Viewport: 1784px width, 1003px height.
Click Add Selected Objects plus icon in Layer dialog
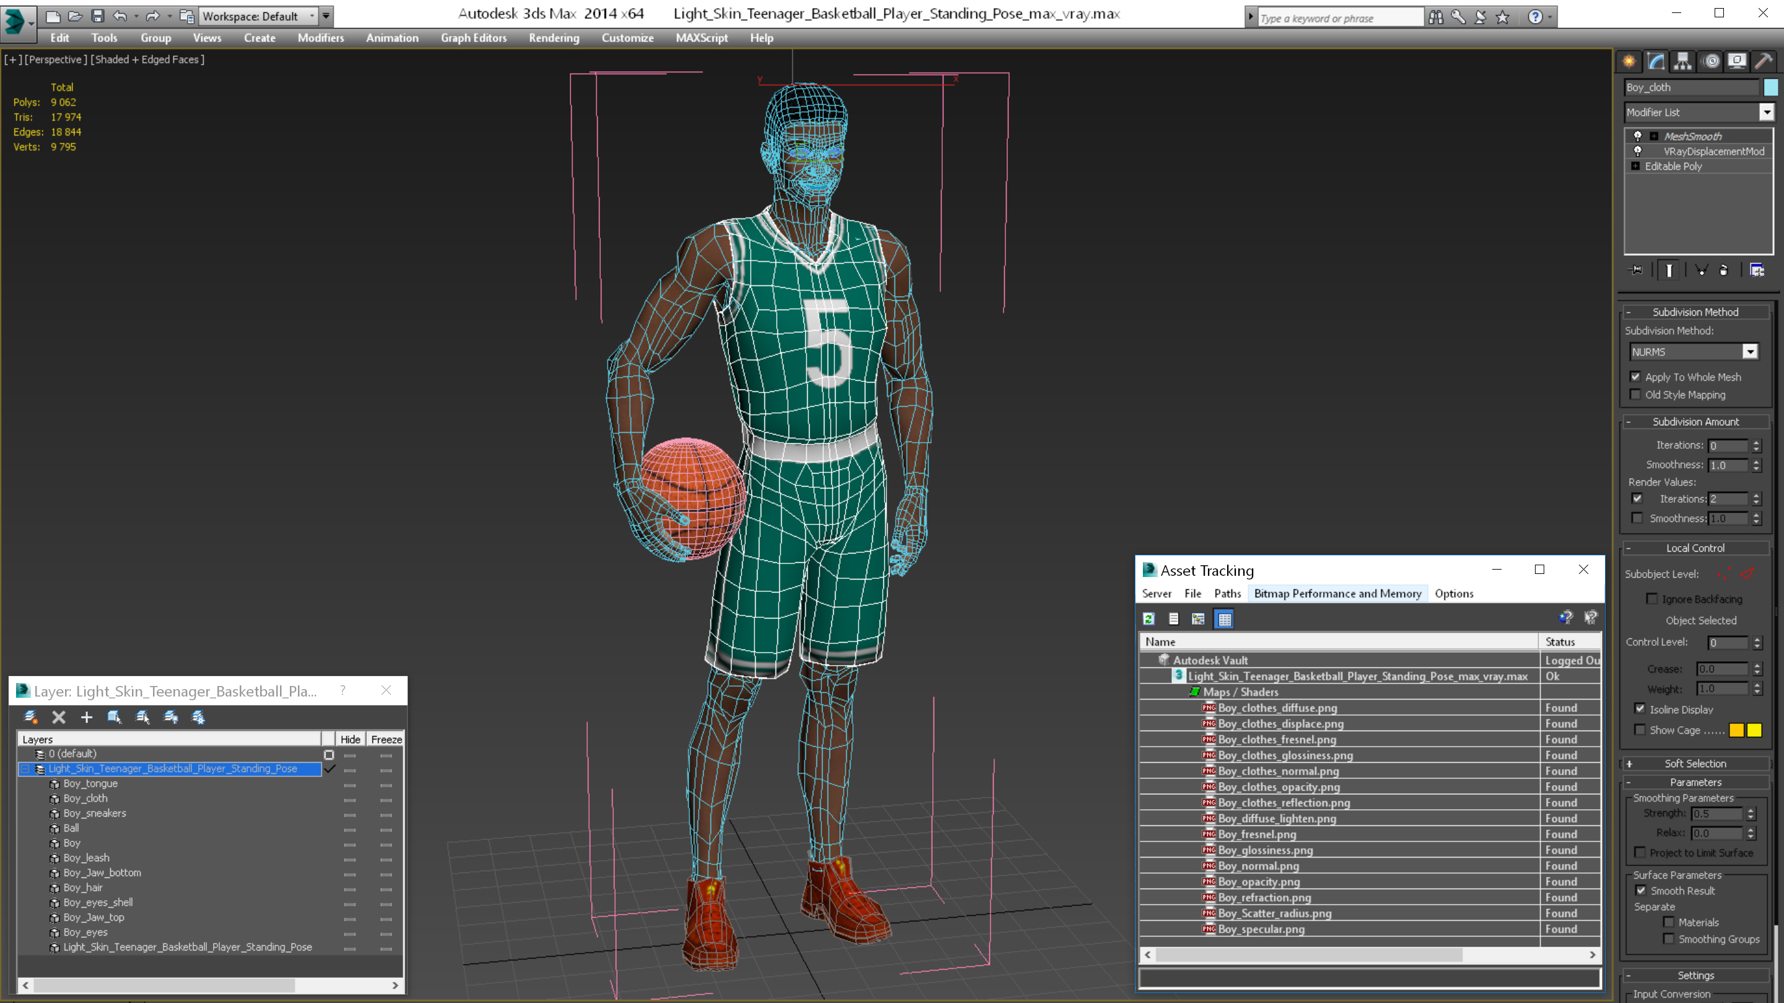pyautogui.click(x=87, y=717)
